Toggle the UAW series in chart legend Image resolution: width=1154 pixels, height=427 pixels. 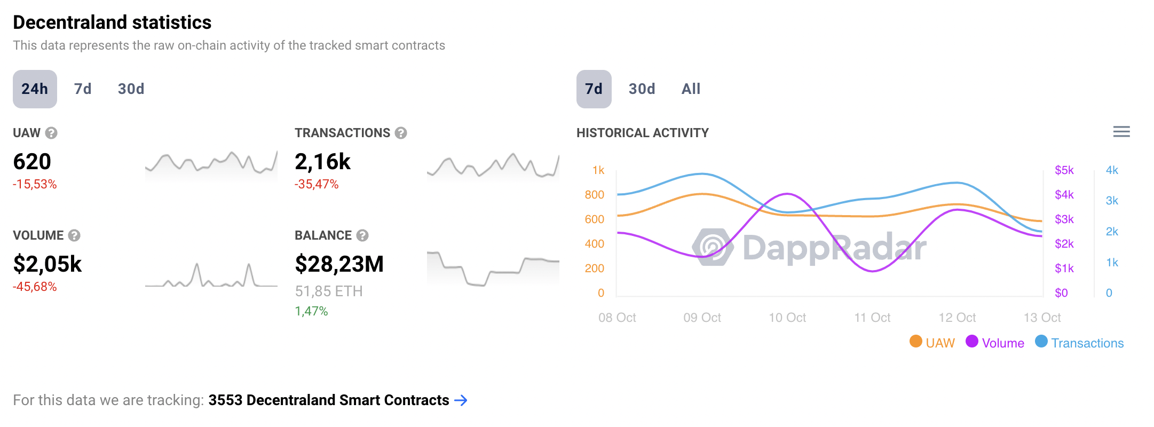[932, 343]
